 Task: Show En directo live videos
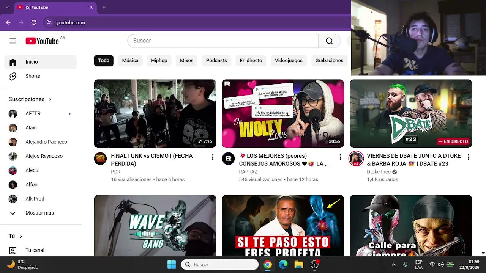[x=251, y=61]
